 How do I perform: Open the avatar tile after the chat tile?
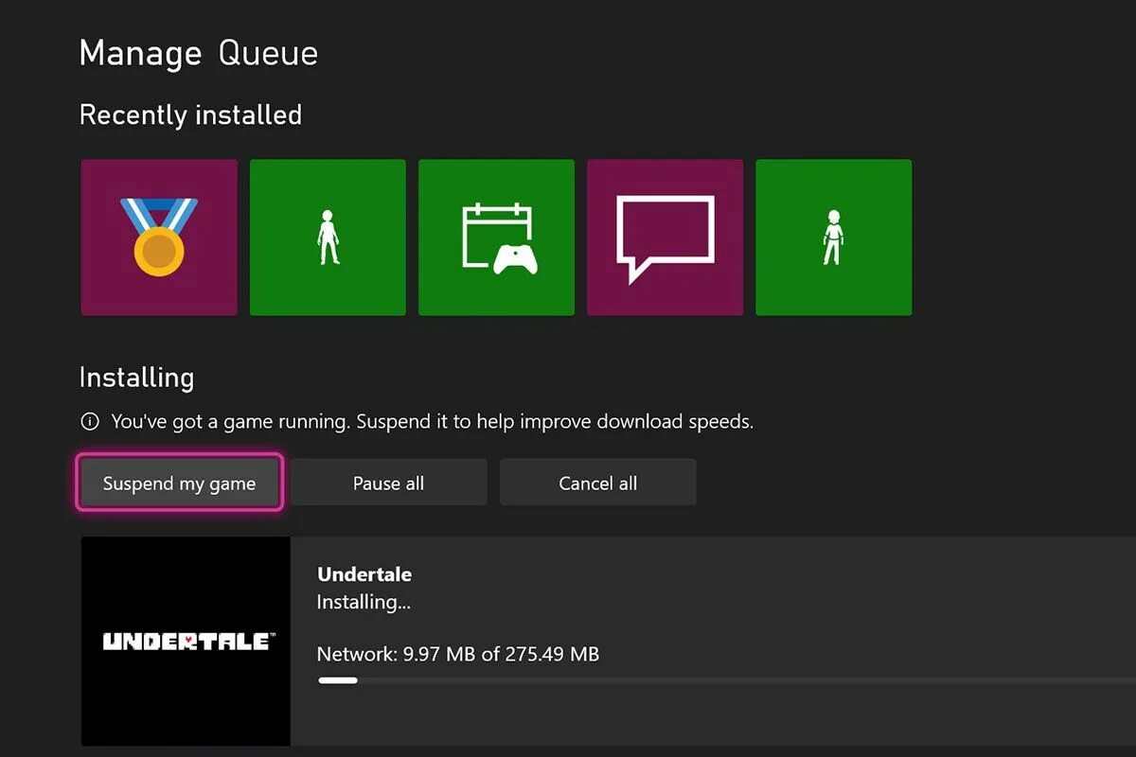click(x=834, y=238)
